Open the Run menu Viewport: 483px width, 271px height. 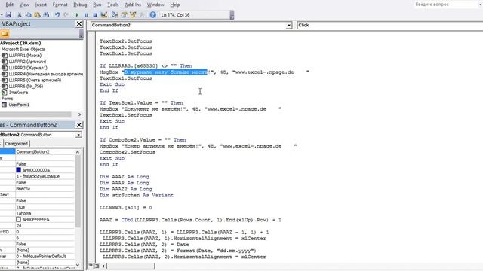click(97, 5)
